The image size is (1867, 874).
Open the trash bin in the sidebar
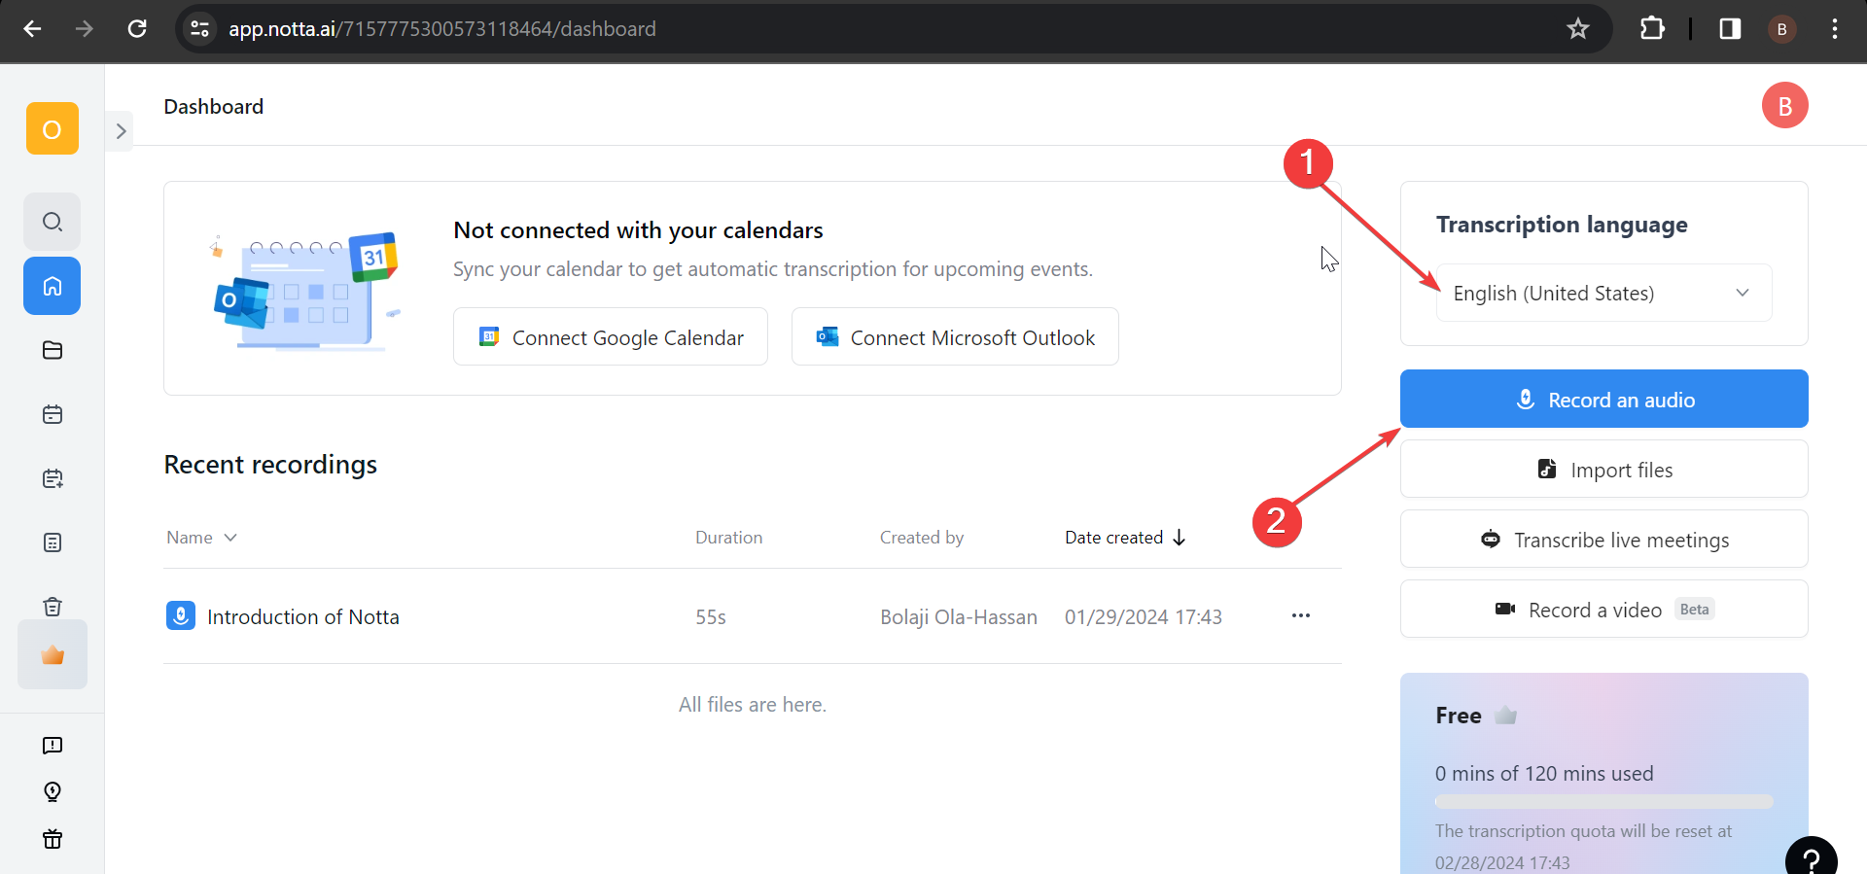(x=53, y=607)
